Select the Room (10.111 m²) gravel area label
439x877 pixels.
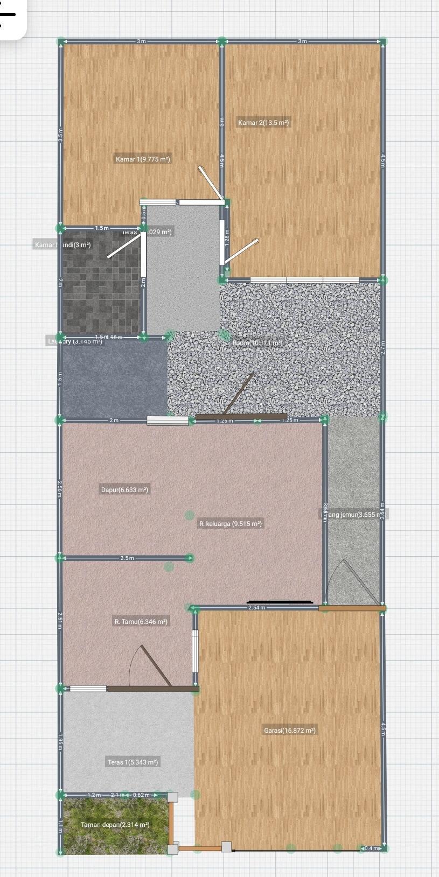coord(257,343)
